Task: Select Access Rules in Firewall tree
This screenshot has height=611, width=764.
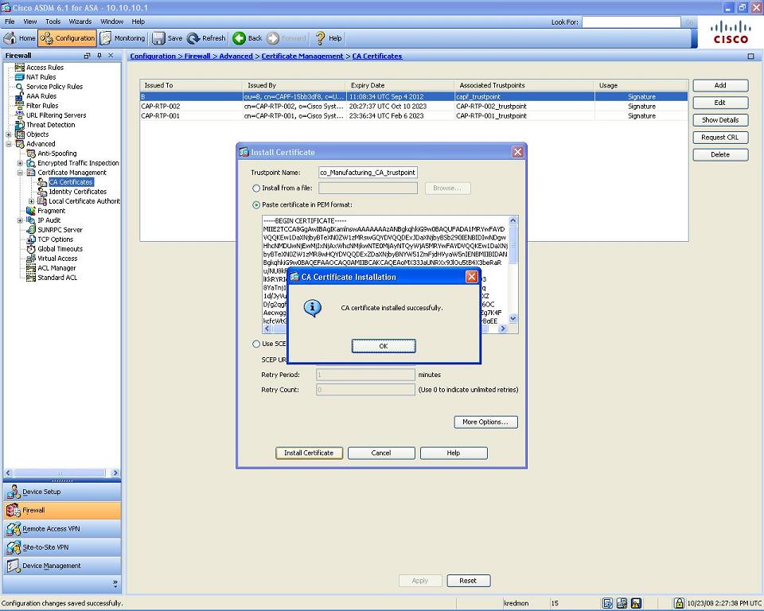Action: pyautogui.click(x=45, y=68)
